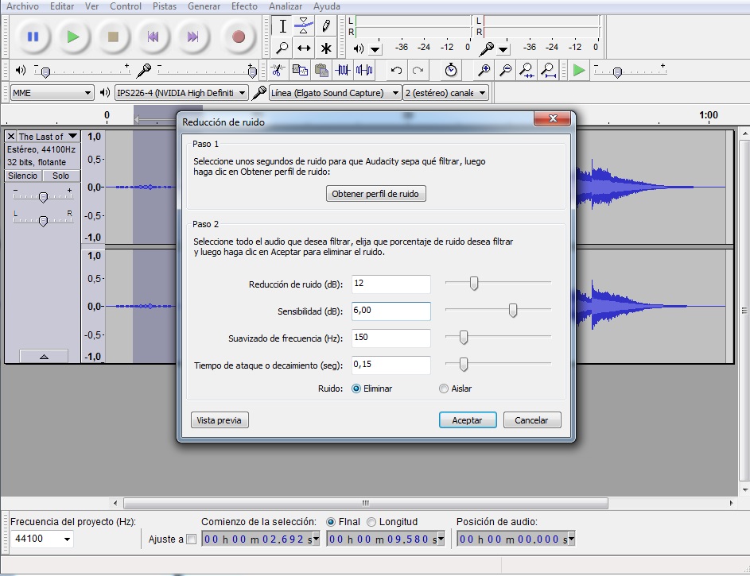
Task: Select the Multi-tool asterisk icon
Action: pos(326,48)
